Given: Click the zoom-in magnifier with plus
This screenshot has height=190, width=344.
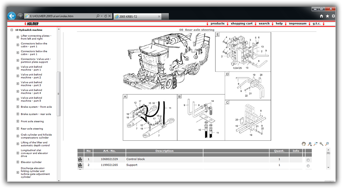Looking at the screenshot, I should pyautogui.click(x=310, y=144).
